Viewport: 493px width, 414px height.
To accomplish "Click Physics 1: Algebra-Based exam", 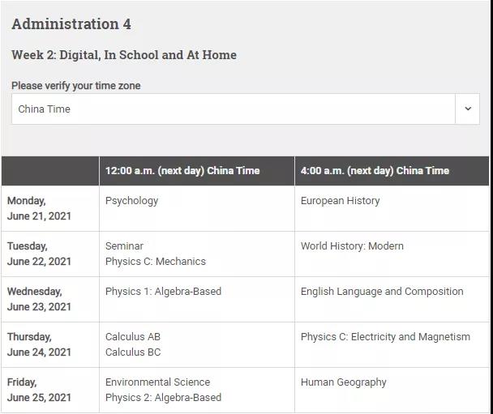I will pyautogui.click(x=163, y=292).
